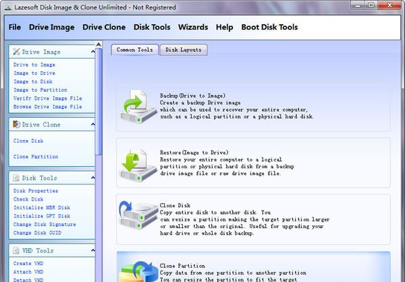
Task: Collapse the Drive Image sidebar panel
Action: pos(92,52)
